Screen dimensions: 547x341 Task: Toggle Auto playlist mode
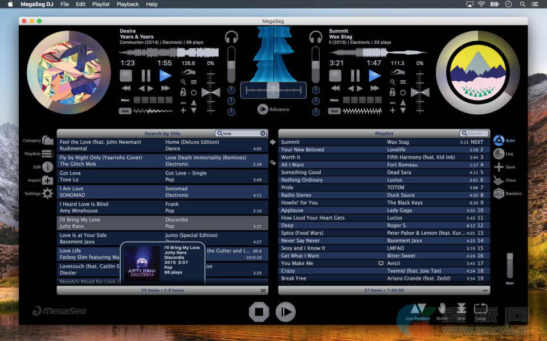[x=499, y=140]
